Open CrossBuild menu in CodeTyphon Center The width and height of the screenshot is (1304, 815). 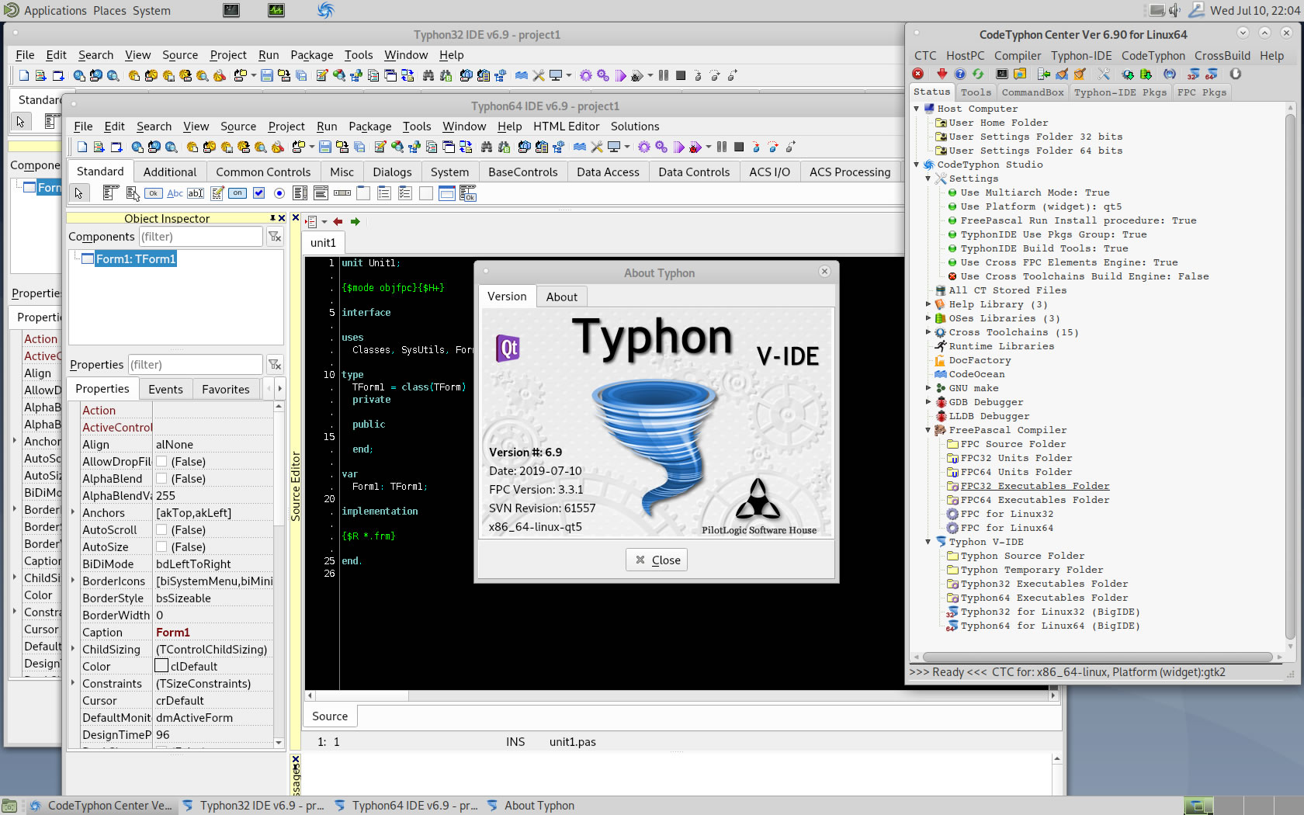click(x=1222, y=56)
